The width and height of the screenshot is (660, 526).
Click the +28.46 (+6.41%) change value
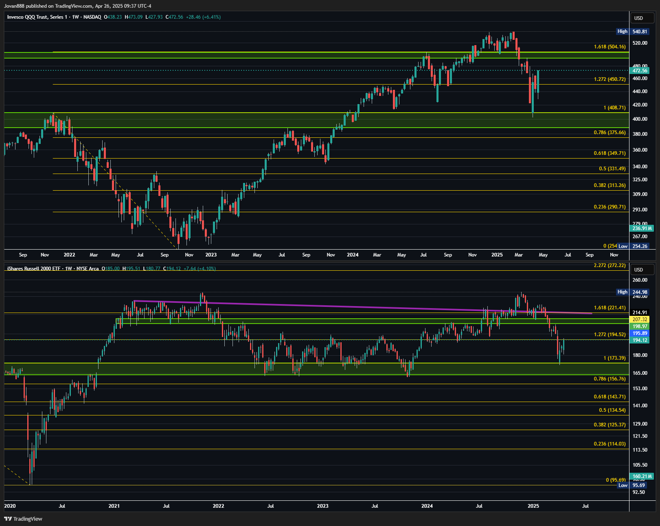[x=203, y=17]
